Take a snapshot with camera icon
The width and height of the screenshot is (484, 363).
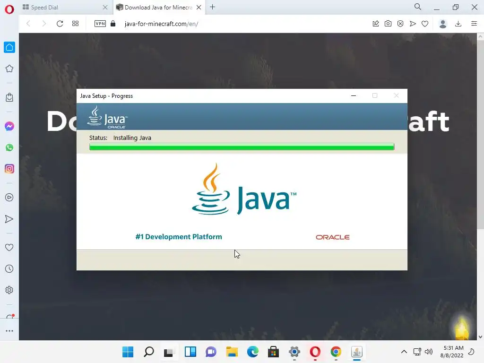(x=388, y=24)
